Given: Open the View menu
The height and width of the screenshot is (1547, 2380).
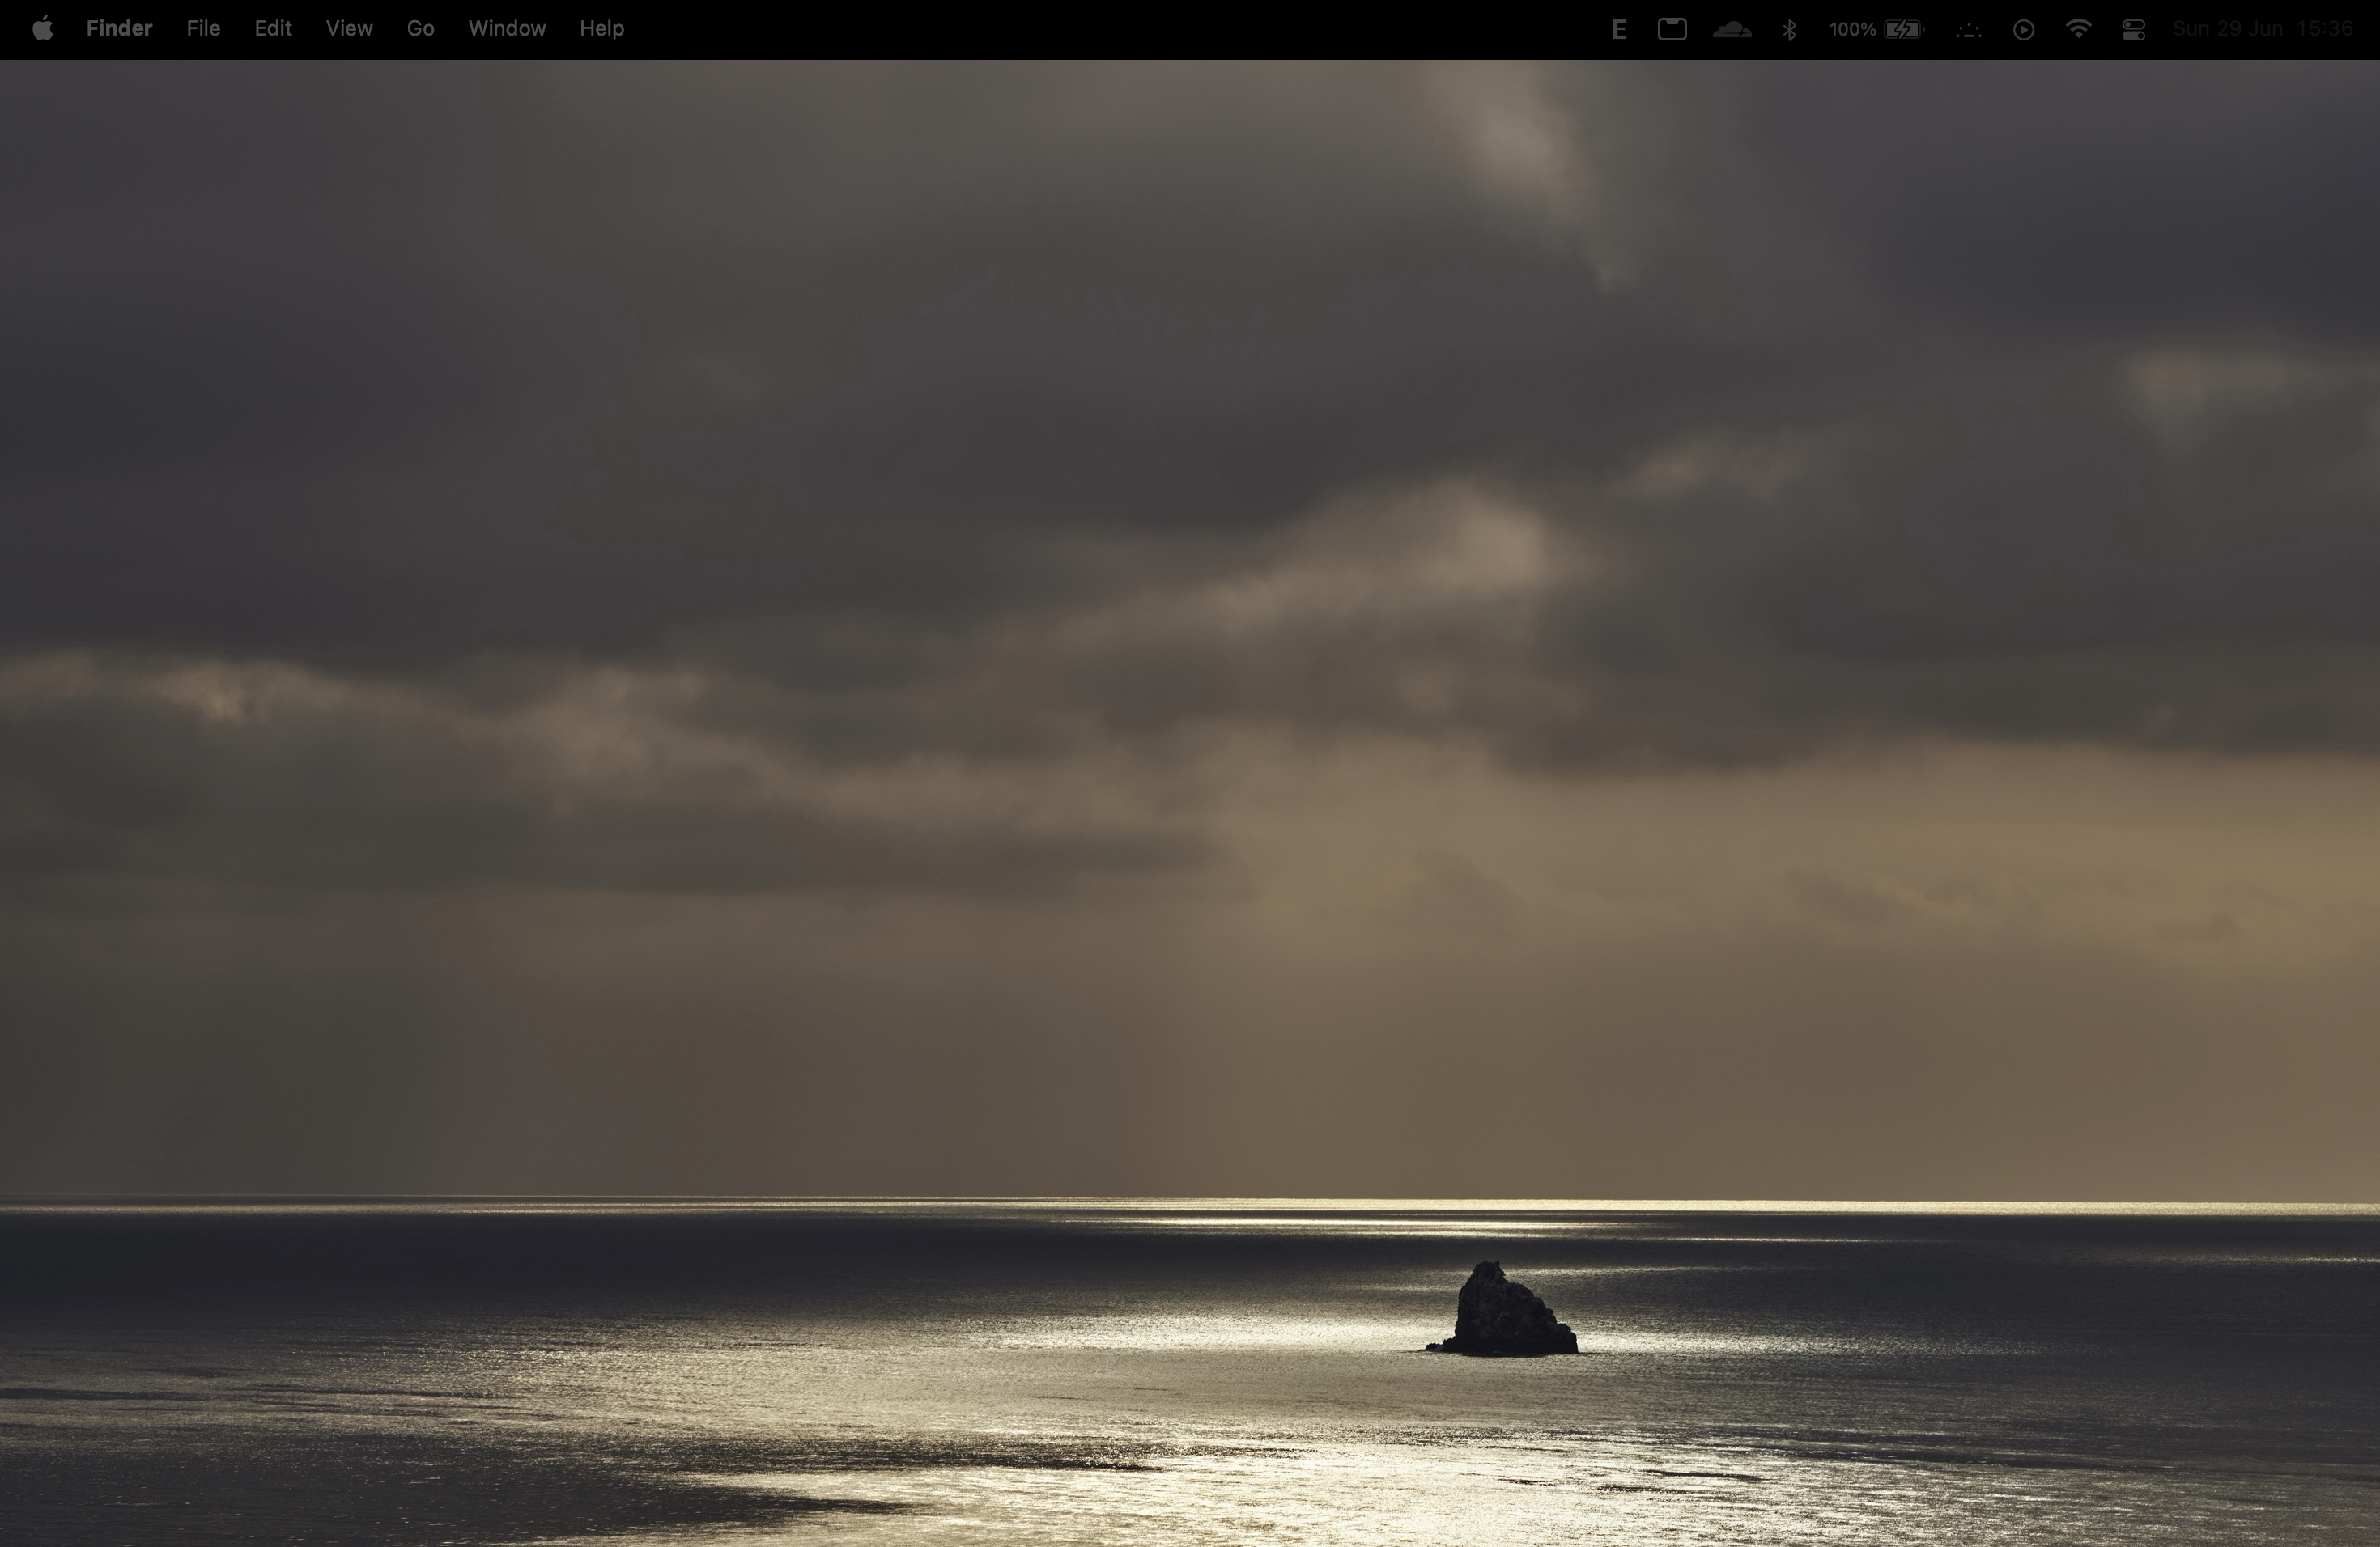Looking at the screenshot, I should [x=349, y=29].
